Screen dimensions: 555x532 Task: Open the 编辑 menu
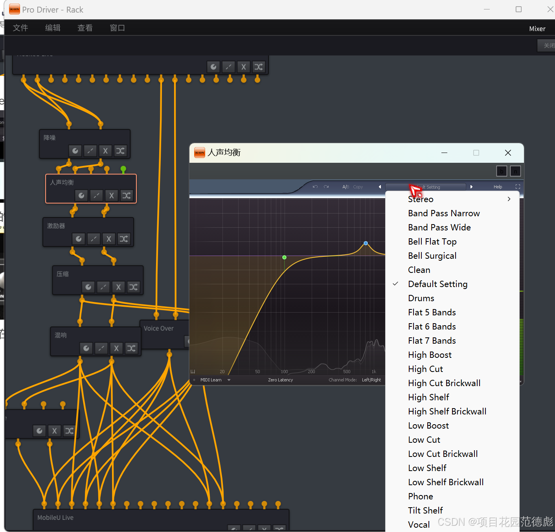pyautogui.click(x=53, y=28)
